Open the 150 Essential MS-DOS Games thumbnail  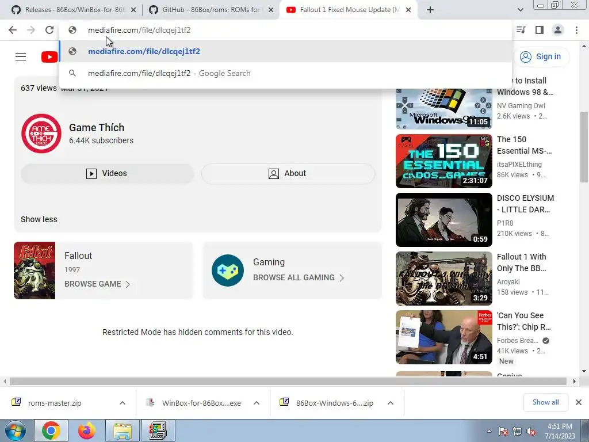[x=444, y=161]
